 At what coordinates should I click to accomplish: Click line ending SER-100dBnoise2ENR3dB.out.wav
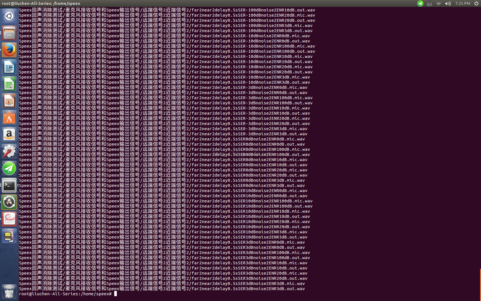166,31
